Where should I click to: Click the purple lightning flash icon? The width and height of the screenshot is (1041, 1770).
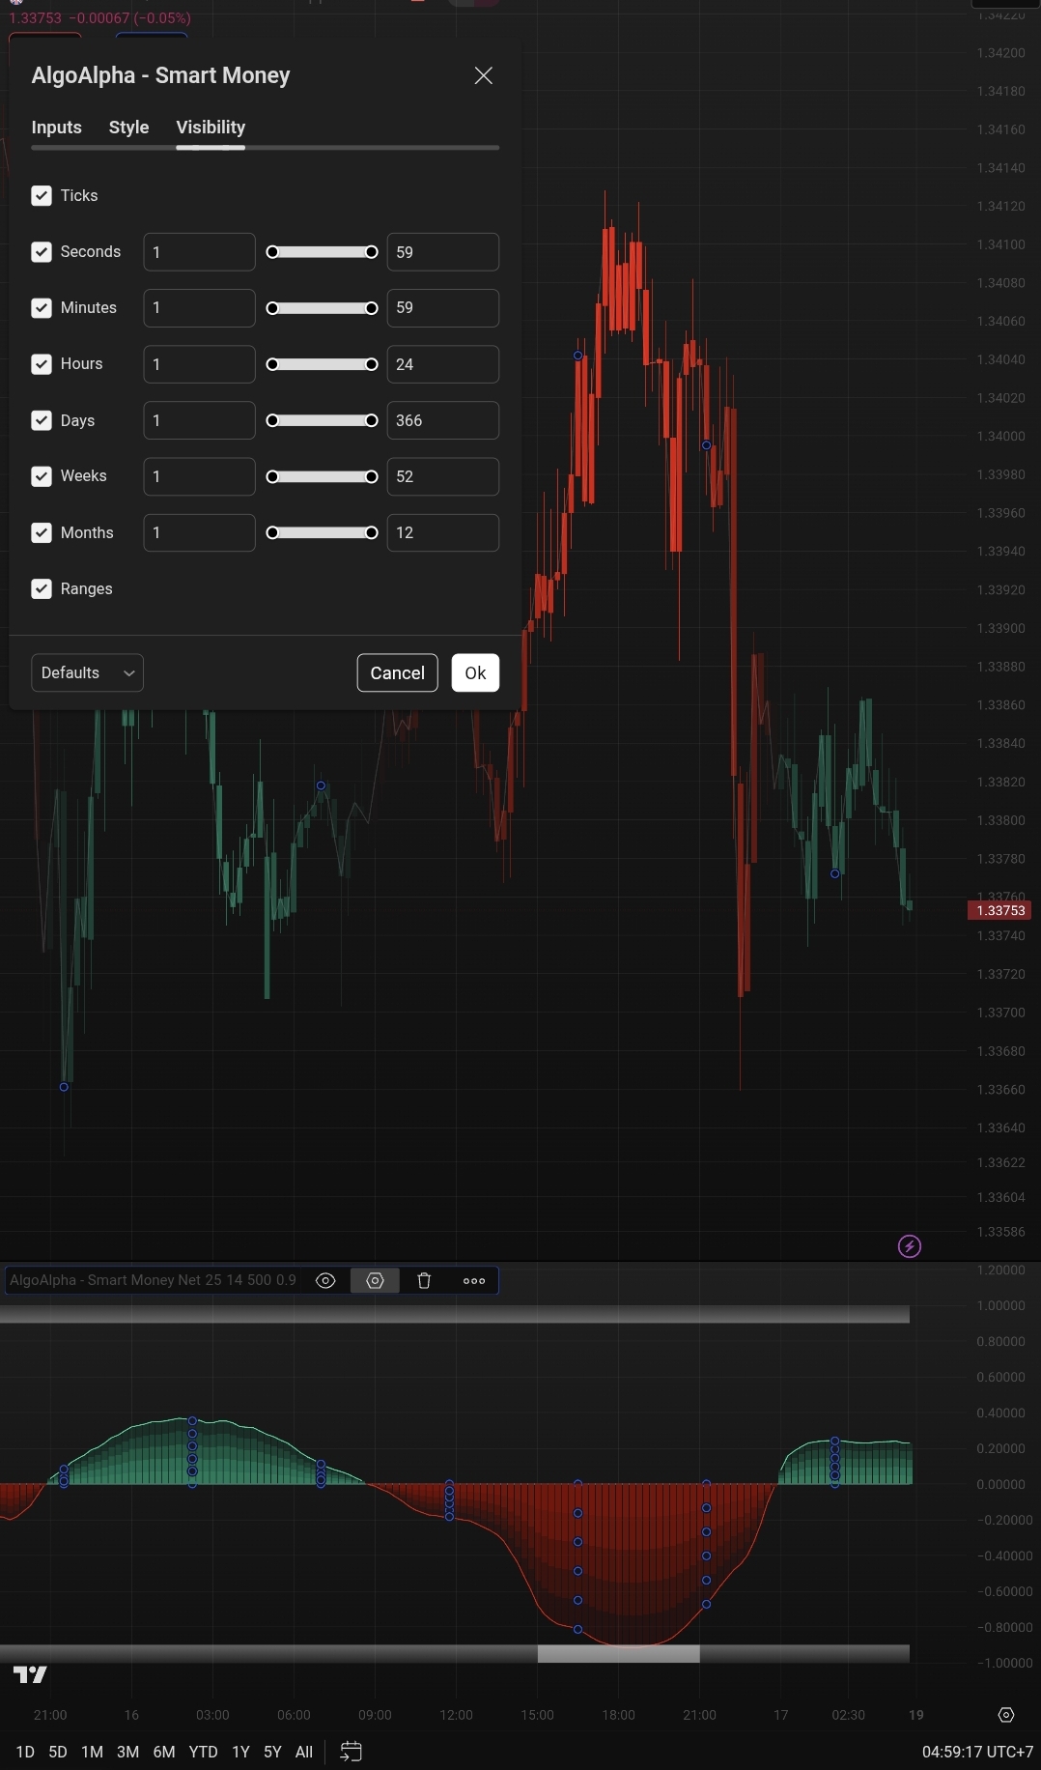(x=910, y=1246)
